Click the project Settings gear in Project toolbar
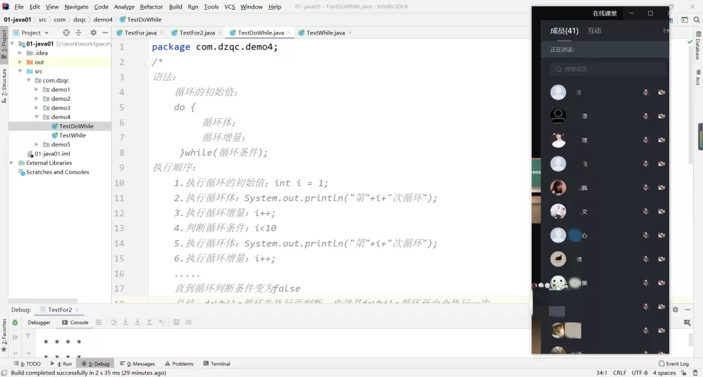 [x=92, y=32]
